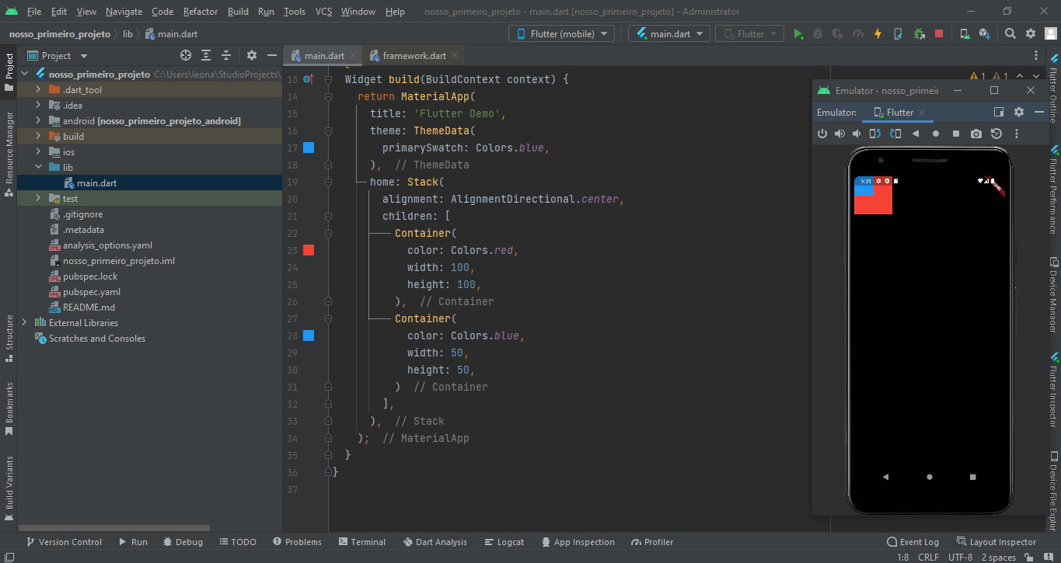The height and width of the screenshot is (563, 1061).
Task: Select opened file target icon in Project panel
Action: [x=186, y=55]
